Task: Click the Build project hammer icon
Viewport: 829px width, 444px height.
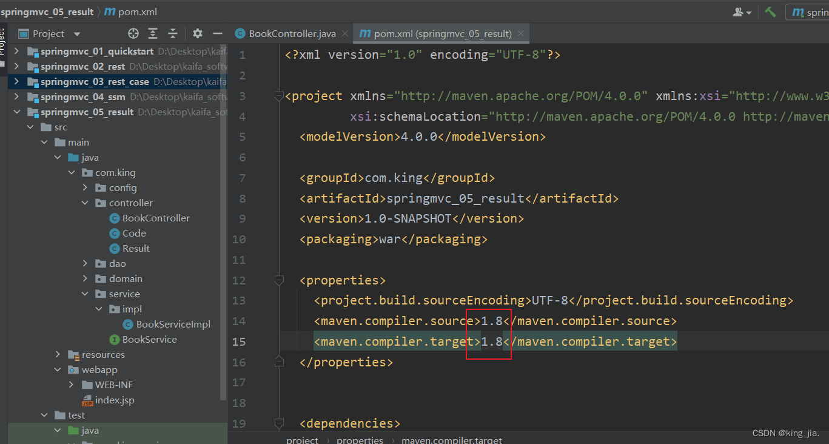Action: point(770,12)
